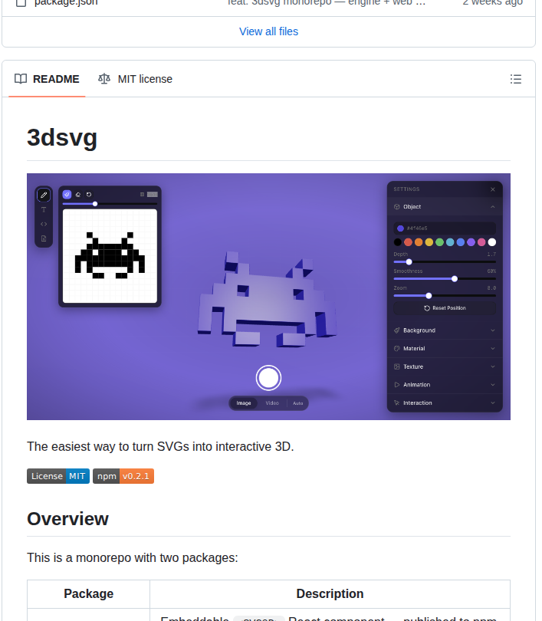542x621 pixels.
Task: Click the paint icon beside Background
Action: pos(396,330)
